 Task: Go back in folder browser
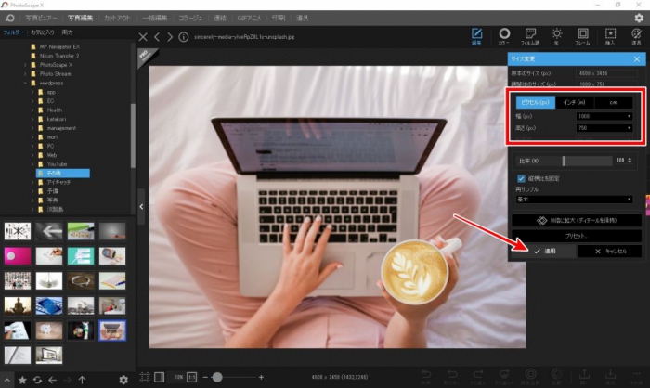click(x=52, y=380)
